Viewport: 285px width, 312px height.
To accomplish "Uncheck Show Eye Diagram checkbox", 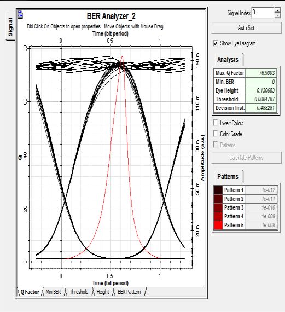I will click(216, 43).
